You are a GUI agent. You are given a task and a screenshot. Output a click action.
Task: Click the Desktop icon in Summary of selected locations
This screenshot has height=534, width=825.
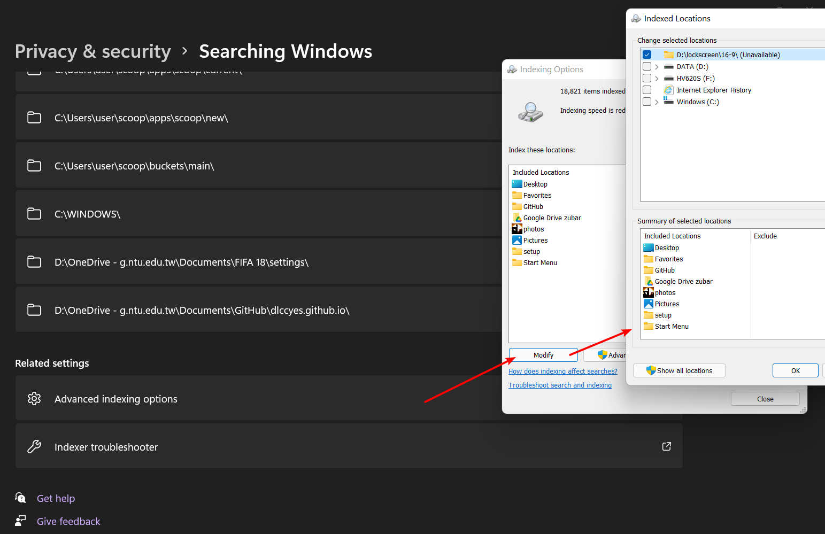(649, 247)
